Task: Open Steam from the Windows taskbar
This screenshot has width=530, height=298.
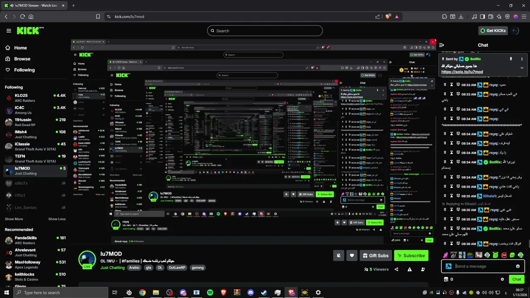Action: coord(264,293)
